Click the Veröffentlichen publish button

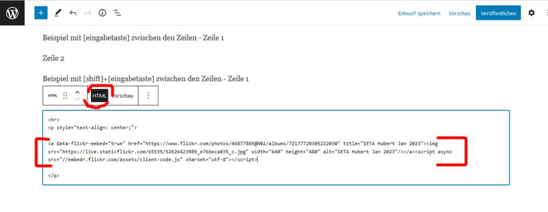tap(498, 13)
